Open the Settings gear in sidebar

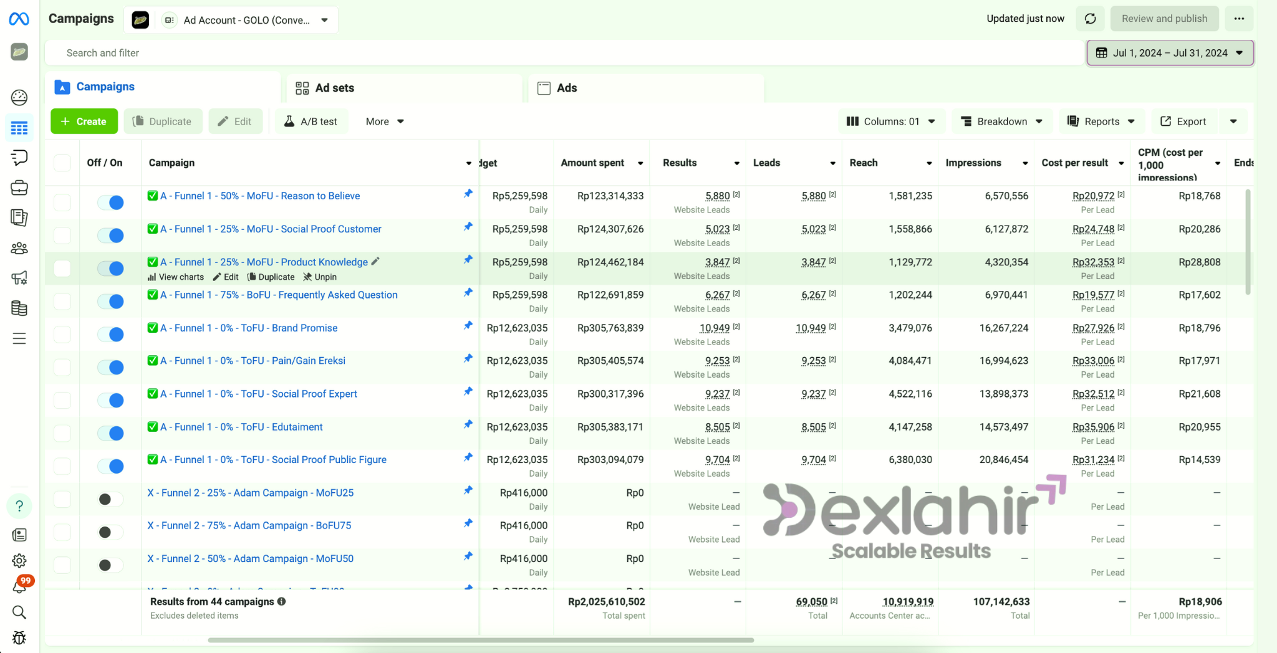tap(19, 561)
